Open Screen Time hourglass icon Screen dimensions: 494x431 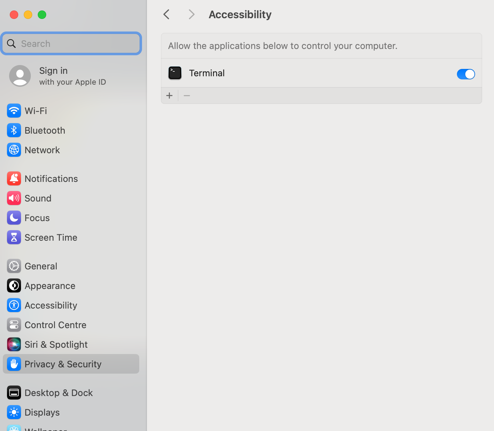click(14, 238)
